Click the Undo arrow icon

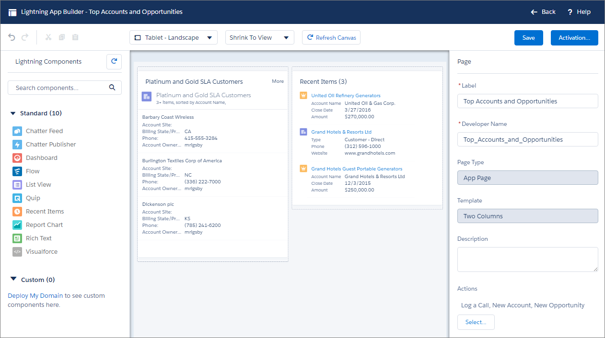pyautogui.click(x=12, y=37)
